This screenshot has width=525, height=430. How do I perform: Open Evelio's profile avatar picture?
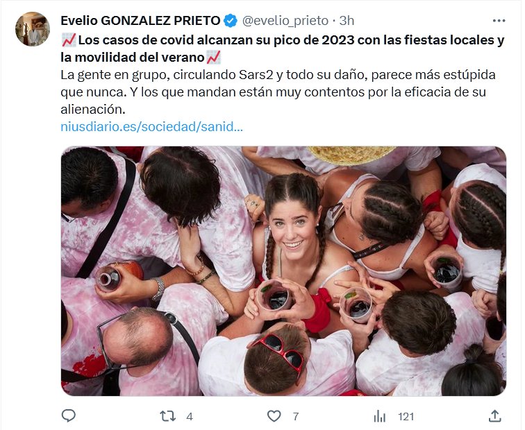click(33, 29)
